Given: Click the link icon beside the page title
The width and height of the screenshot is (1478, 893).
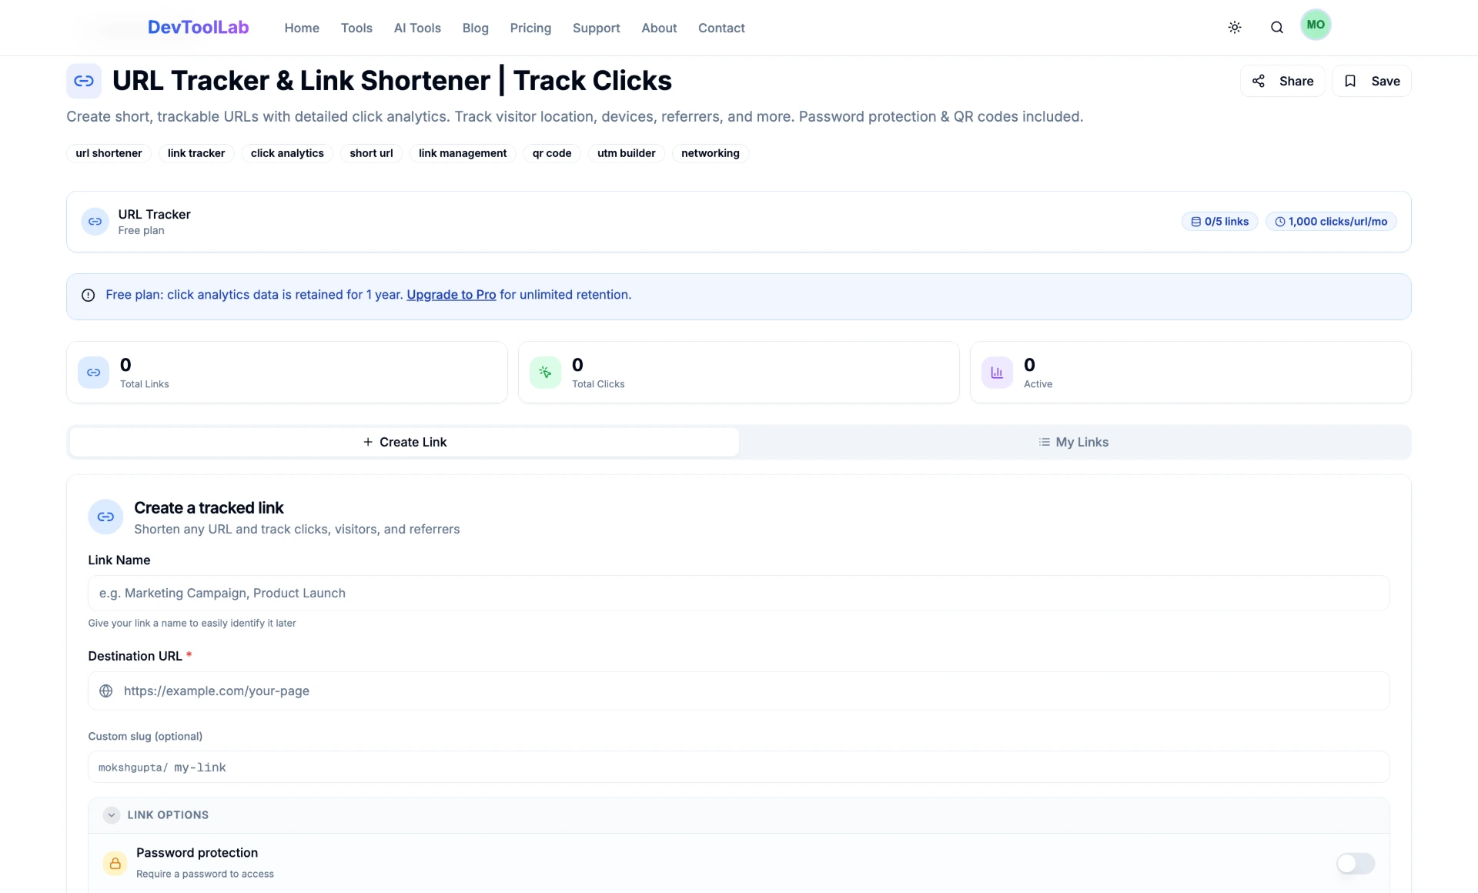Looking at the screenshot, I should pos(84,81).
